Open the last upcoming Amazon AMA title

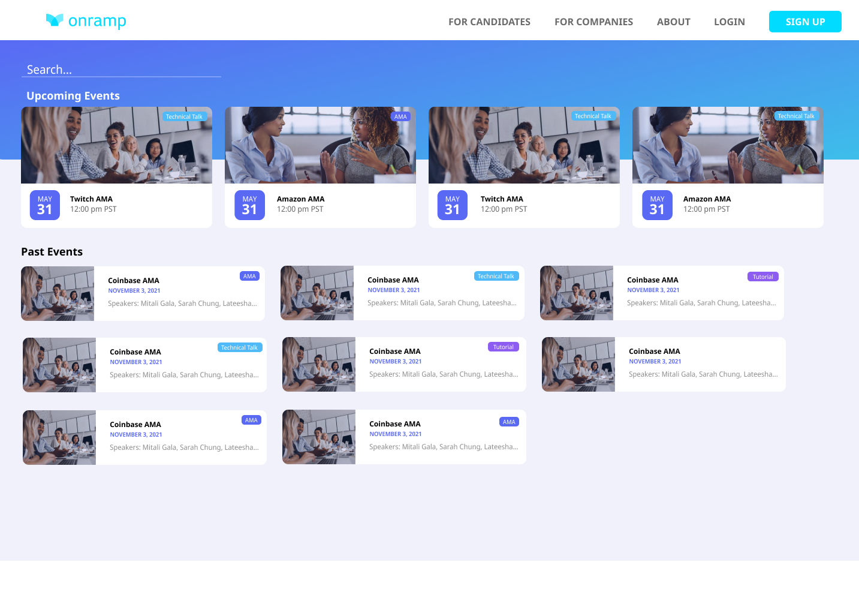tap(707, 199)
